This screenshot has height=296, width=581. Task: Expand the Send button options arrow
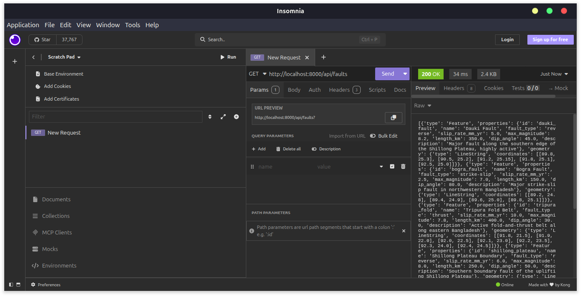pyautogui.click(x=405, y=74)
